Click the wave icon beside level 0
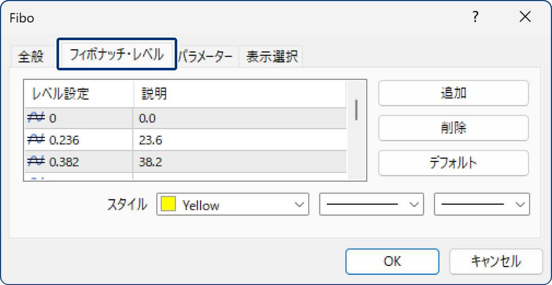 (37, 117)
